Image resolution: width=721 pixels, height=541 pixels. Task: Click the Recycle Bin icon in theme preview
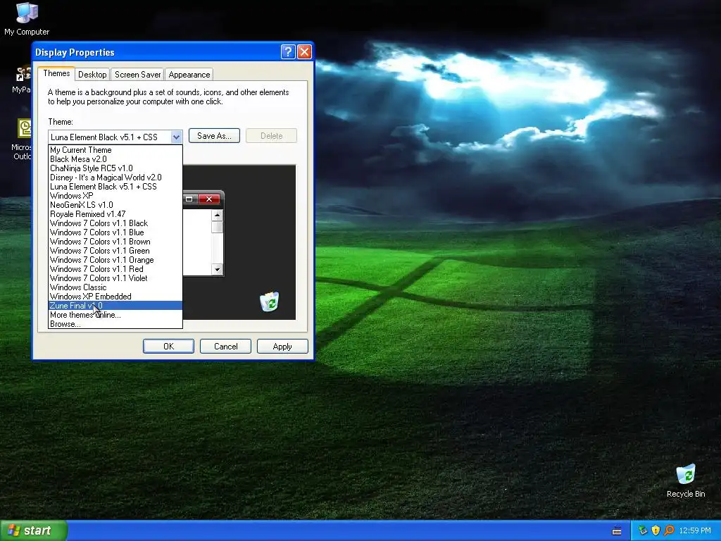coord(270,301)
